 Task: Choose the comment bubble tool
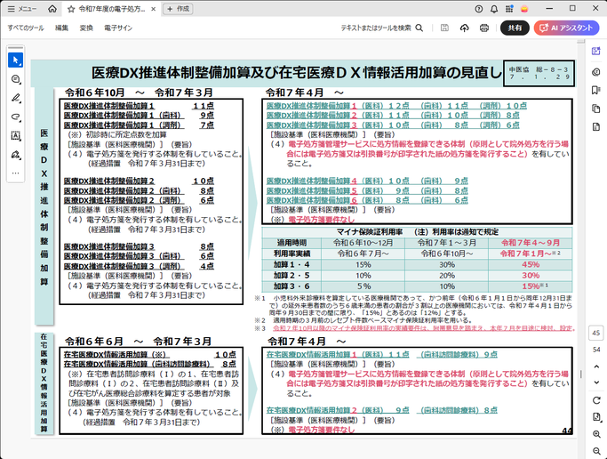click(15, 79)
